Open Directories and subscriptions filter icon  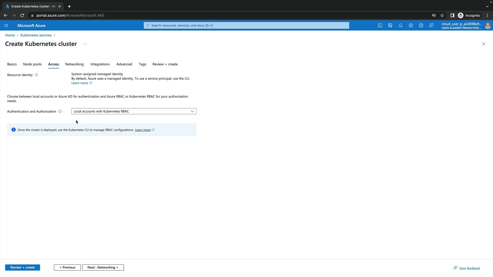[x=390, y=25]
